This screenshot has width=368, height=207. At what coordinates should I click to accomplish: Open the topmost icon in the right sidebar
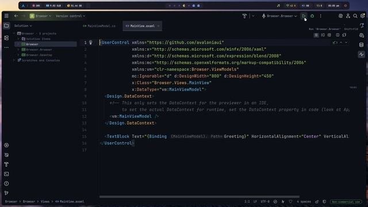pos(362,25)
